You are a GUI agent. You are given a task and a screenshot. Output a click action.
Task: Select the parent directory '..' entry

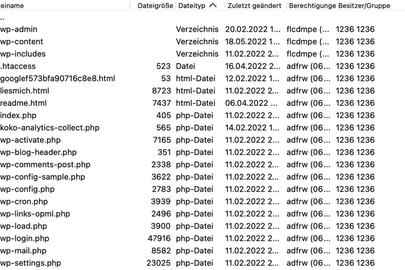point(2,18)
